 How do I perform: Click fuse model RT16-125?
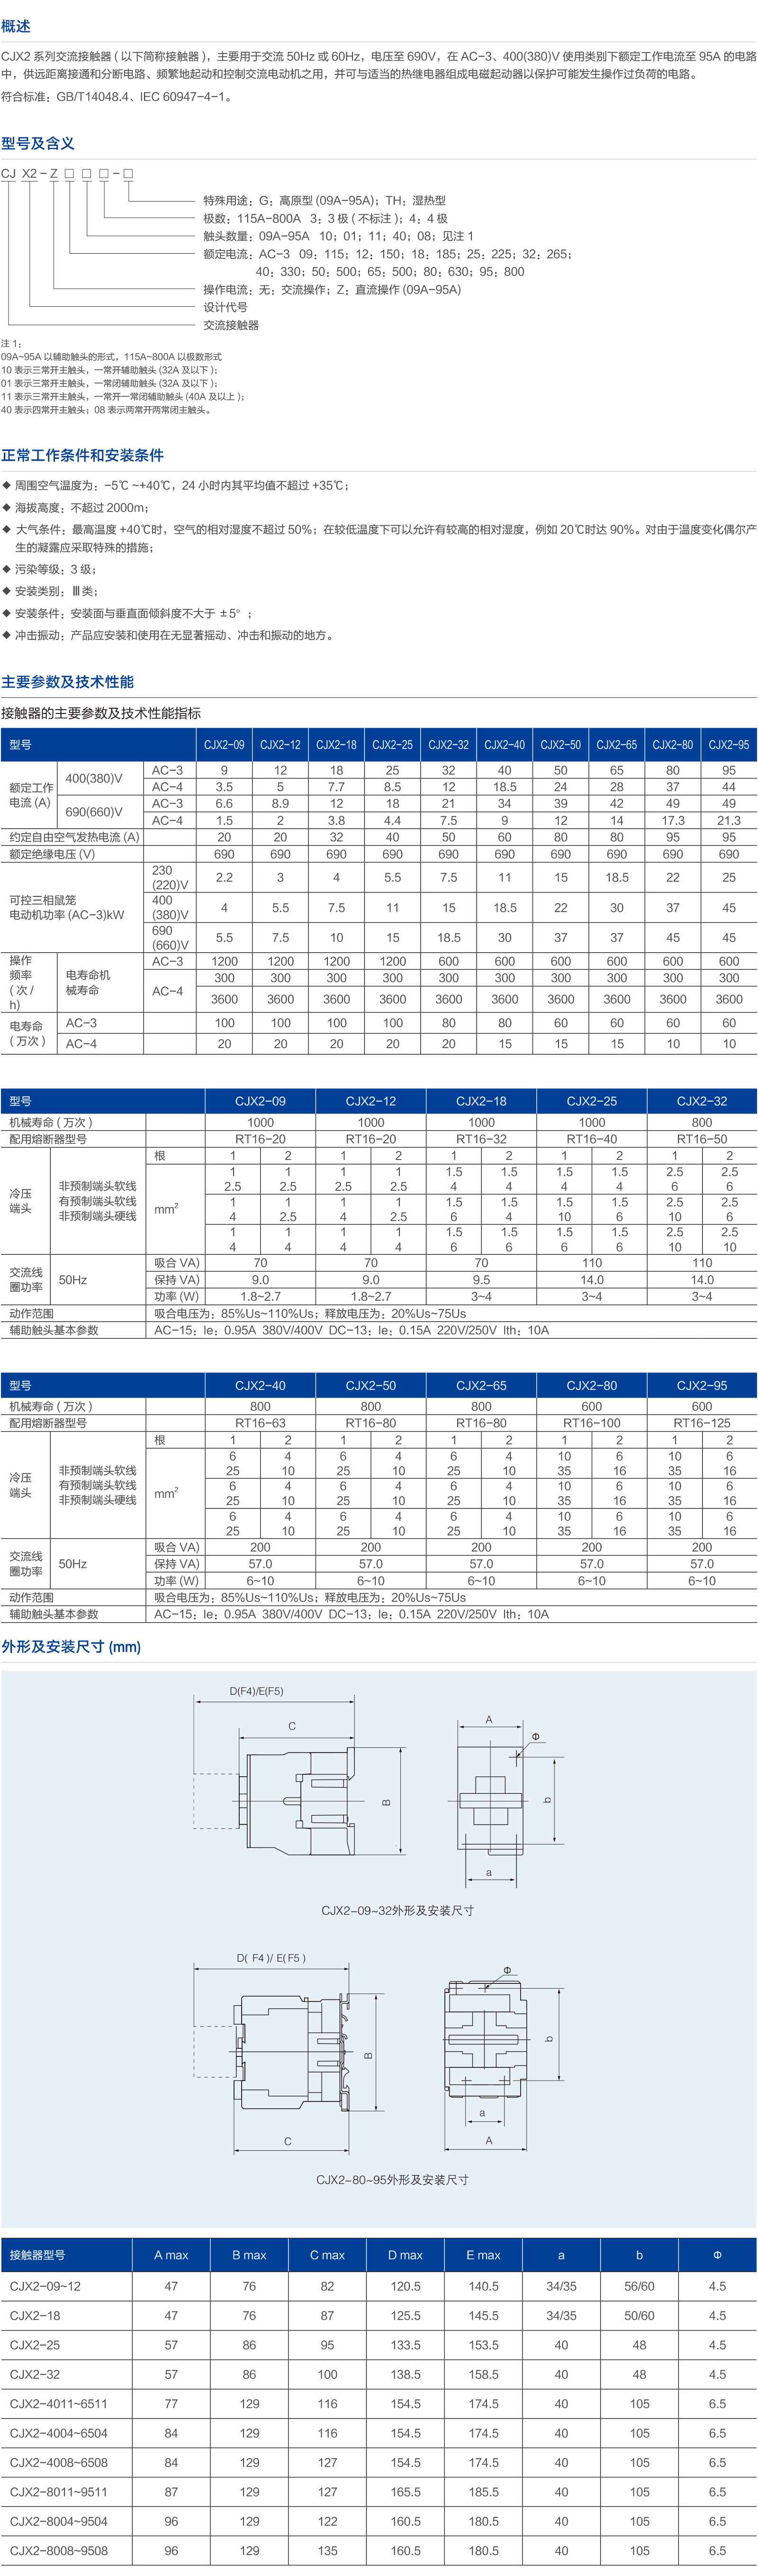click(702, 1423)
